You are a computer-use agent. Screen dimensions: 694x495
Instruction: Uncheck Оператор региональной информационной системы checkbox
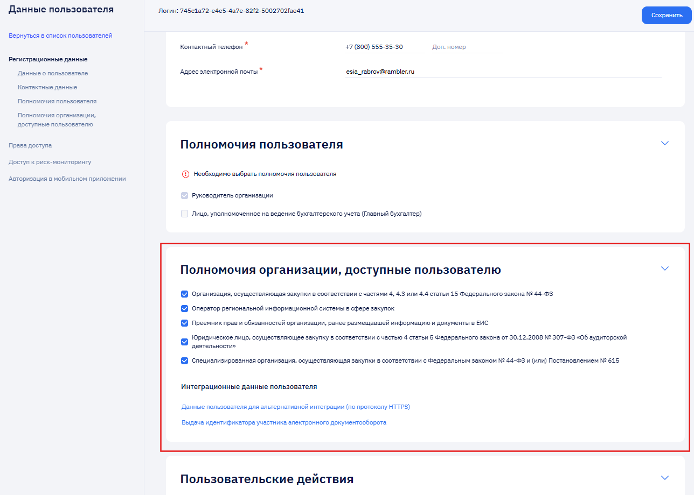[185, 309]
